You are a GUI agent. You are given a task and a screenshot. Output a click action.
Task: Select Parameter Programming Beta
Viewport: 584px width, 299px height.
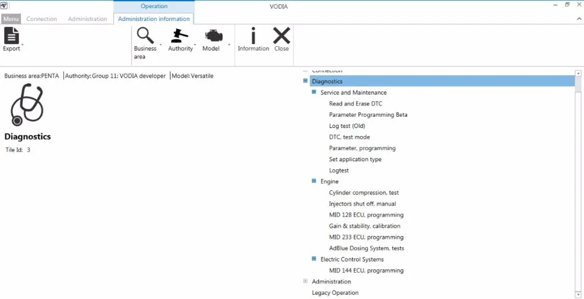368,114
